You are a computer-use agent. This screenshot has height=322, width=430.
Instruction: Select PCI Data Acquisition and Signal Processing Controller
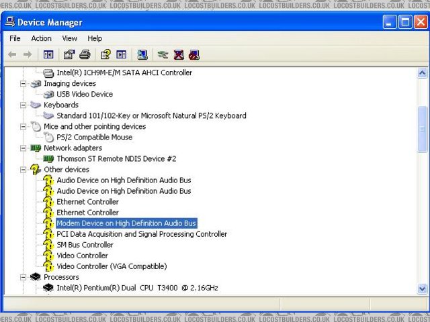142,234
